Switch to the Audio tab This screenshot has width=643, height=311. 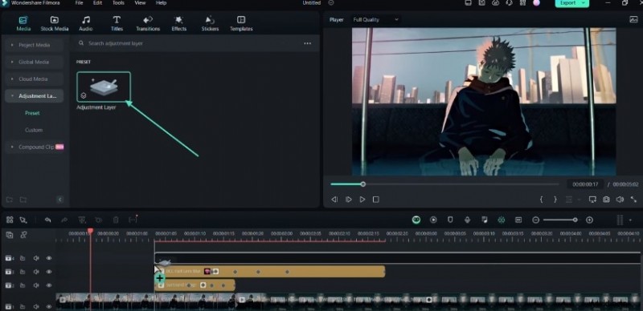click(86, 24)
